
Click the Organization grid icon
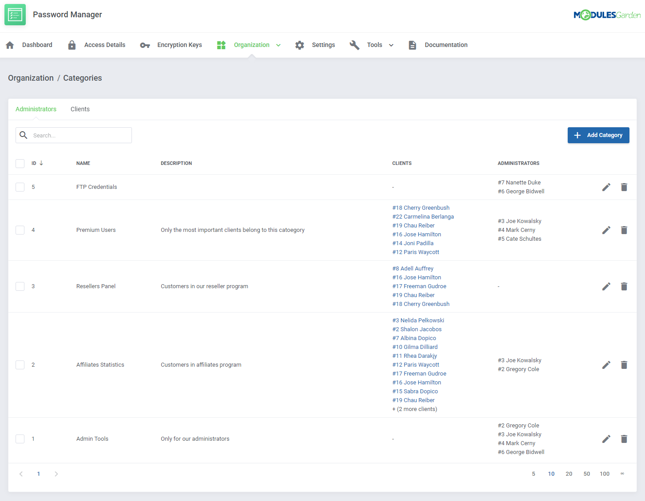[221, 45]
